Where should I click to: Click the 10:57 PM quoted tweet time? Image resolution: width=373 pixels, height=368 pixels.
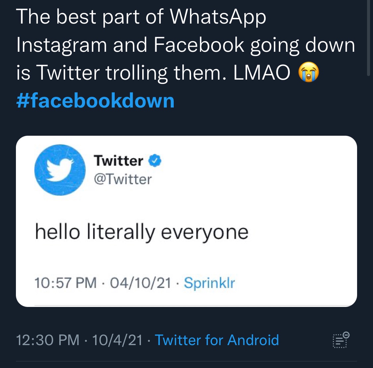[x=66, y=283]
